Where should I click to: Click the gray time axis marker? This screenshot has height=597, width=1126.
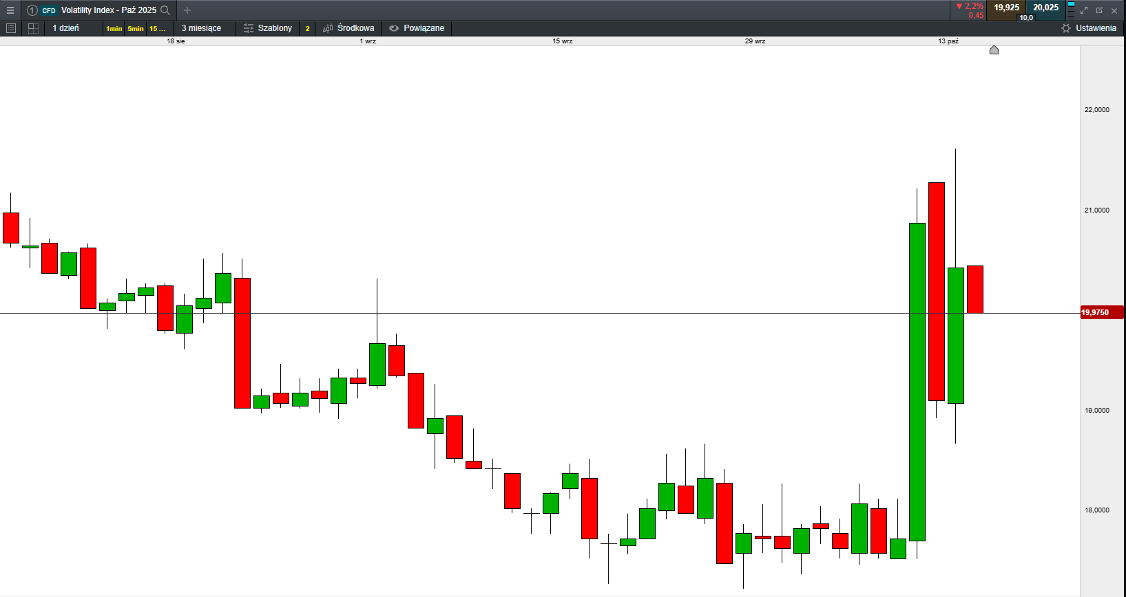point(994,50)
